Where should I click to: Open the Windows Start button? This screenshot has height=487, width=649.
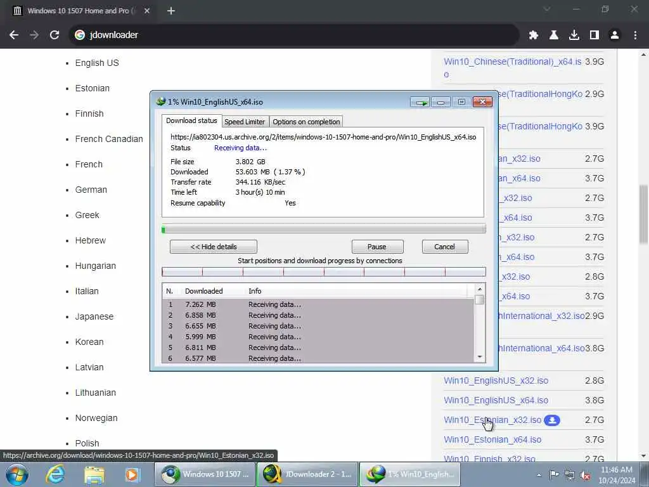click(17, 474)
